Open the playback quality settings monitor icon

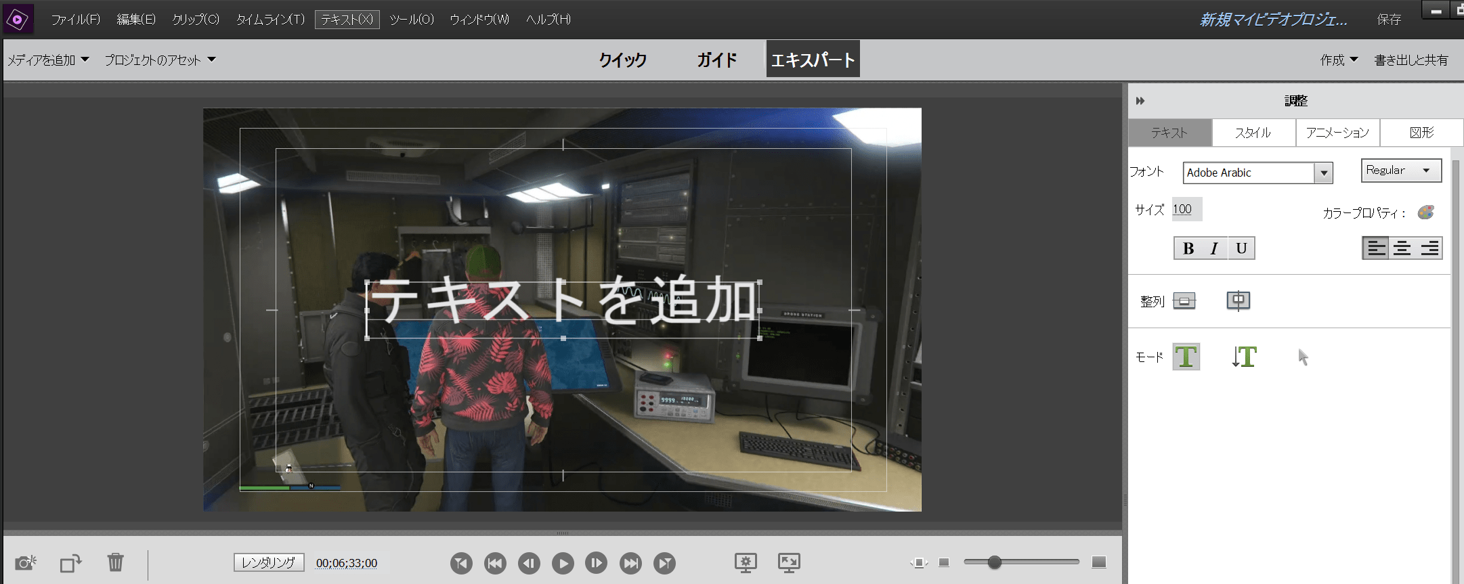(746, 562)
